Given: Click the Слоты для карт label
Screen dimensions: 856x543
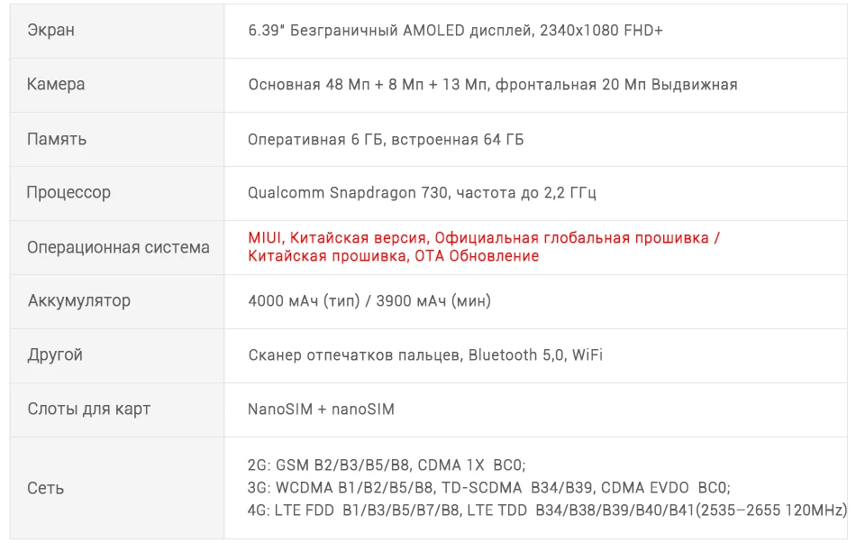Looking at the screenshot, I should click(x=89, y=409).
